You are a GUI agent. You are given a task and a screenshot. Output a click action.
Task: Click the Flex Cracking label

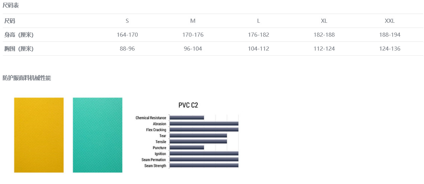coord(156,130)
